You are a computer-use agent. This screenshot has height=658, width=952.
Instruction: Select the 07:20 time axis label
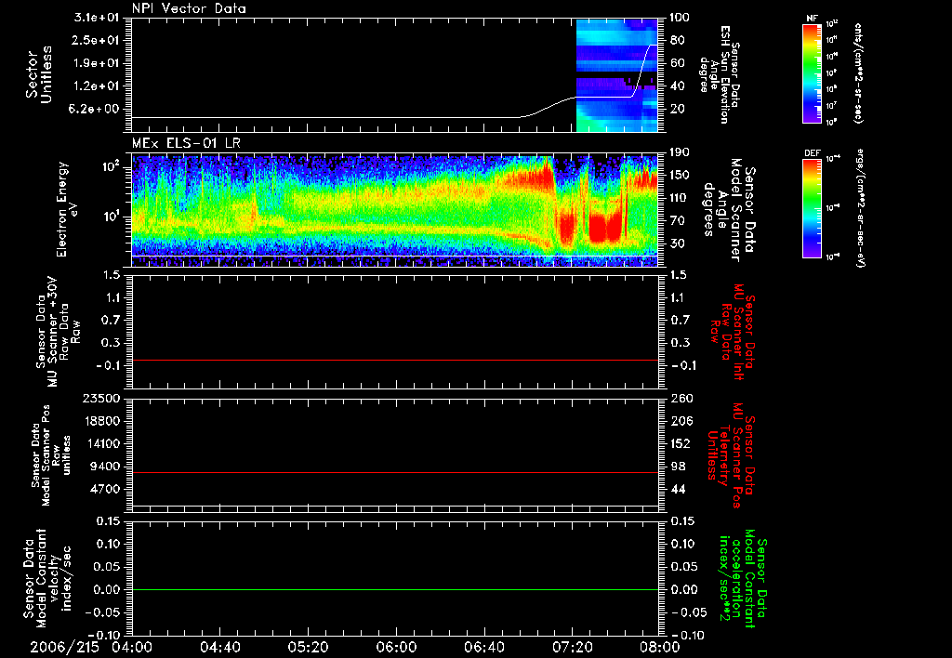pyautogui.click(x=572, y=647)
